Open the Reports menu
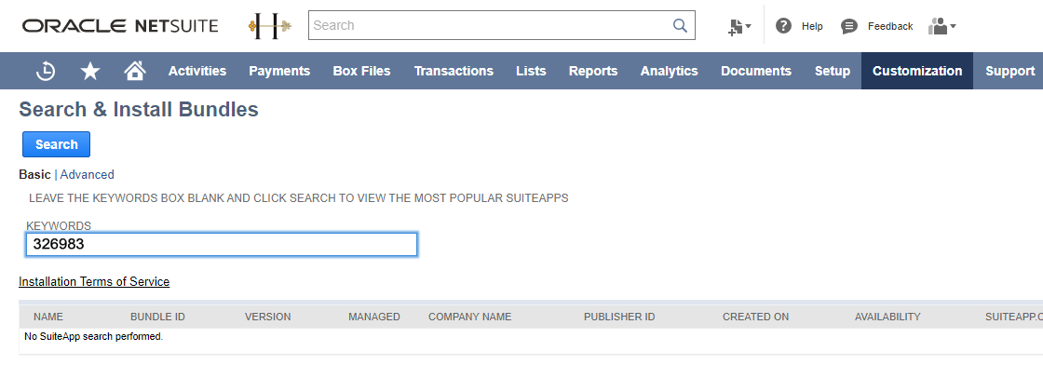The image size is (1043, 365). click(x=592, y=71)
